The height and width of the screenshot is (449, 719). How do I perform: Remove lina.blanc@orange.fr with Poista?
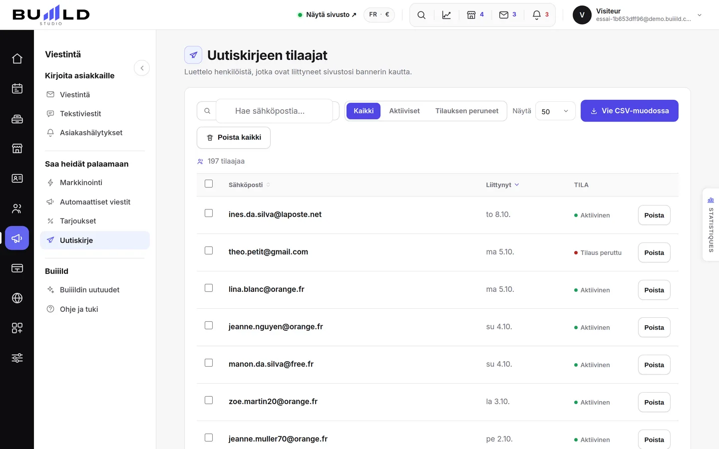[x=654, y=290]
